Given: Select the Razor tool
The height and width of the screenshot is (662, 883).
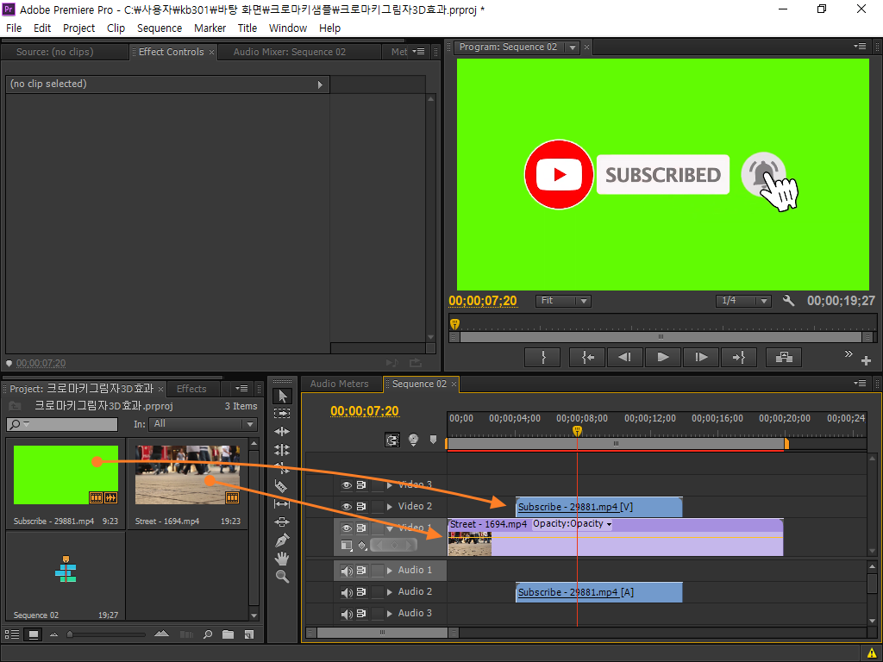Looking at the screenshot, I should 281,485.
